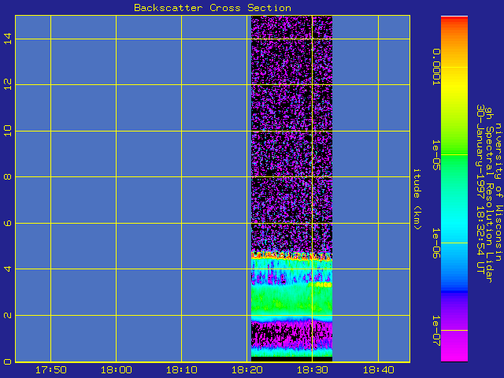The width and height of the screenshot is (504, 378).
Task: Select the 18:00 time axis label
Action: (117, 370)
